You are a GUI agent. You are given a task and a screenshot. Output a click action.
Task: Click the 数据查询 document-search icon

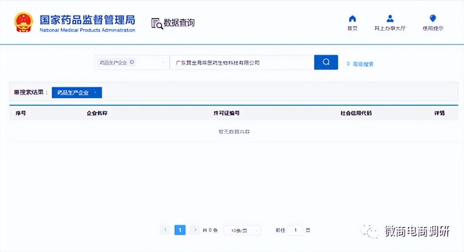[x=157, y=23]
